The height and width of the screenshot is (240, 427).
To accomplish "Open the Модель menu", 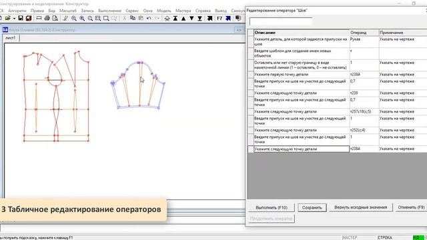I will pyautogui.click(x=164, y=11).
